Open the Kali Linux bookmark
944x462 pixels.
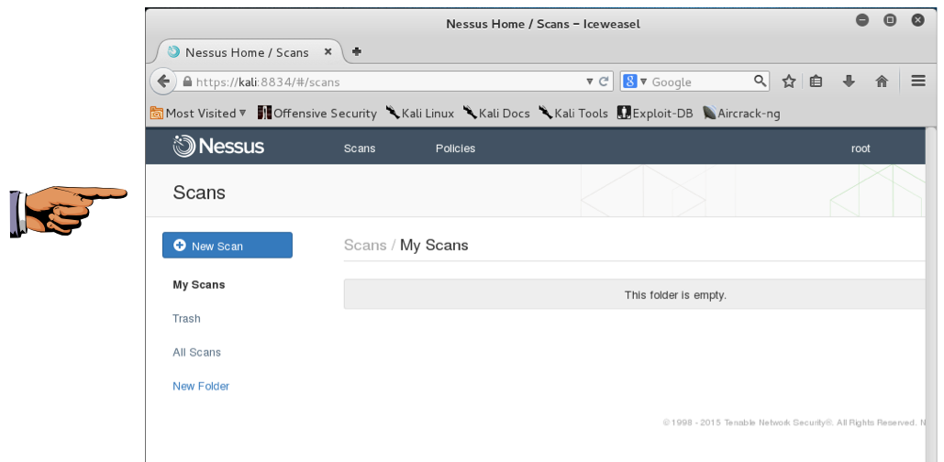coord(420,113)
